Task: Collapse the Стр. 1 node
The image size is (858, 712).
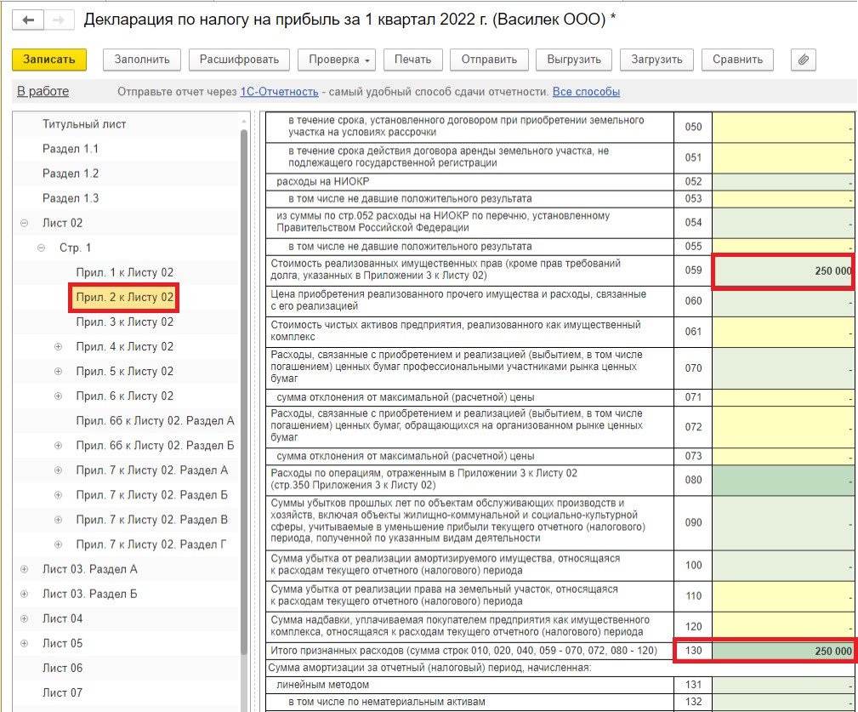Action: click(x=41, y=248)
